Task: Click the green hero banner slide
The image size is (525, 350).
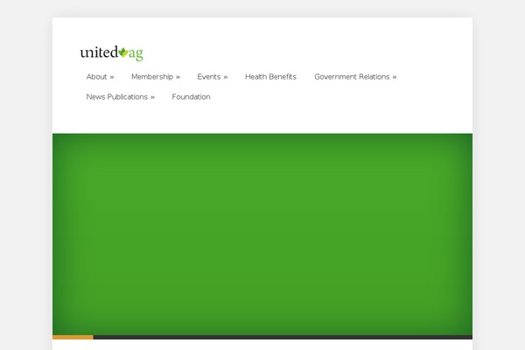Action: point(262,234)
